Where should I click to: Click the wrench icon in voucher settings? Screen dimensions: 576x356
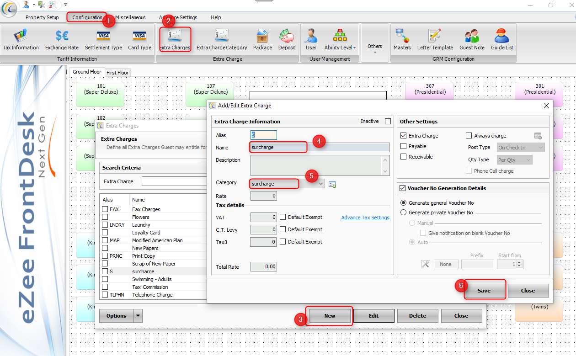(425, 264)
